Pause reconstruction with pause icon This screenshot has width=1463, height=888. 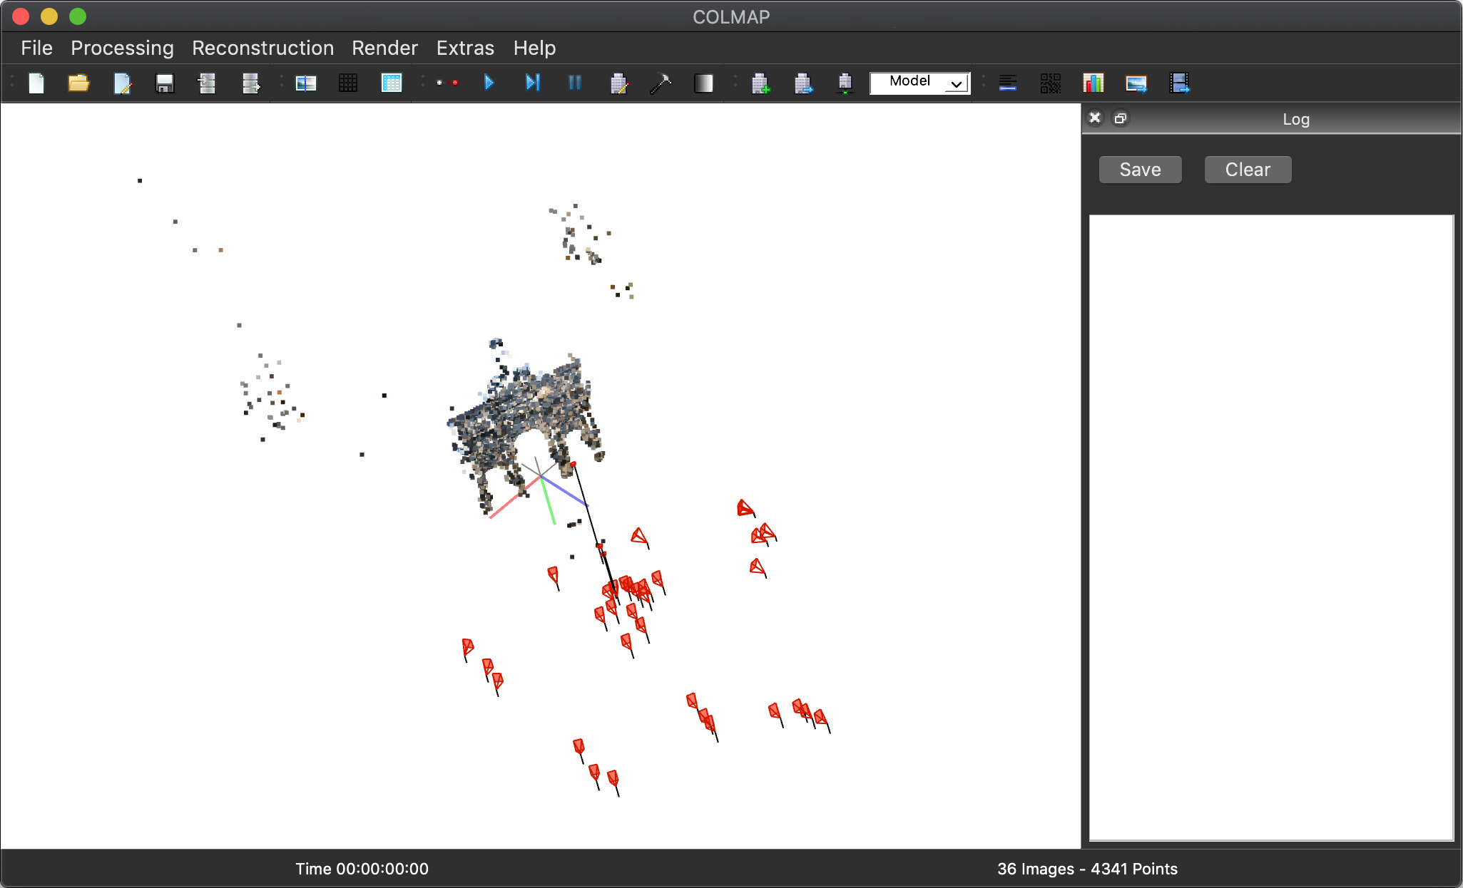[575, 83]
